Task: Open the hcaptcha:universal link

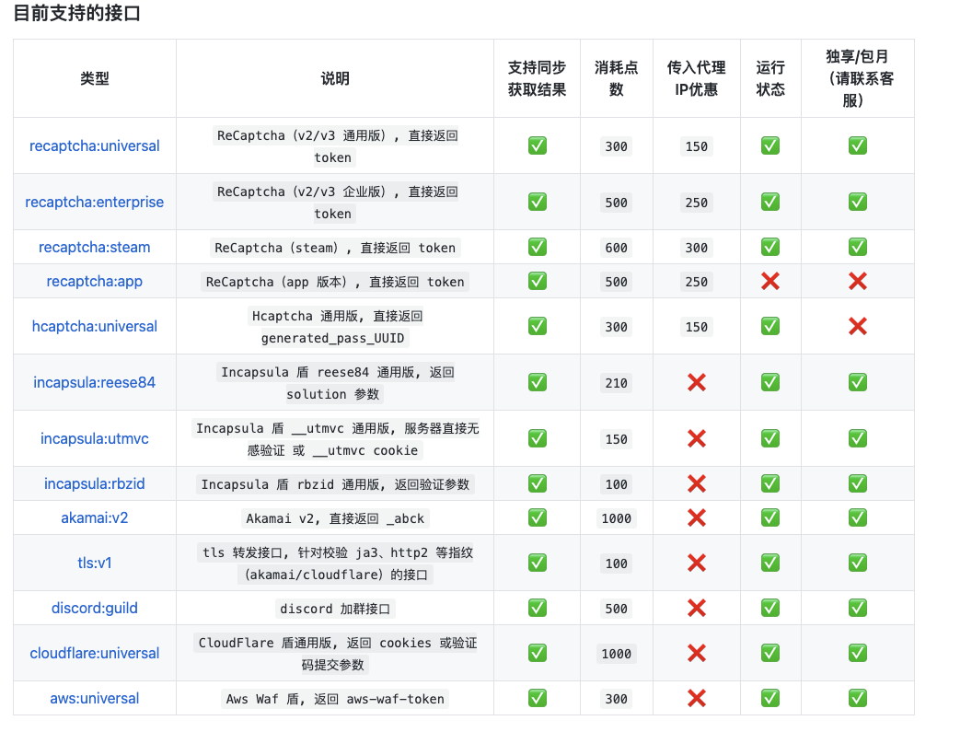Action: pyautogui.click(x=94, y=326)
